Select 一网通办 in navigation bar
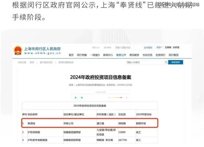The image size is (204, 147). point(95,55)
